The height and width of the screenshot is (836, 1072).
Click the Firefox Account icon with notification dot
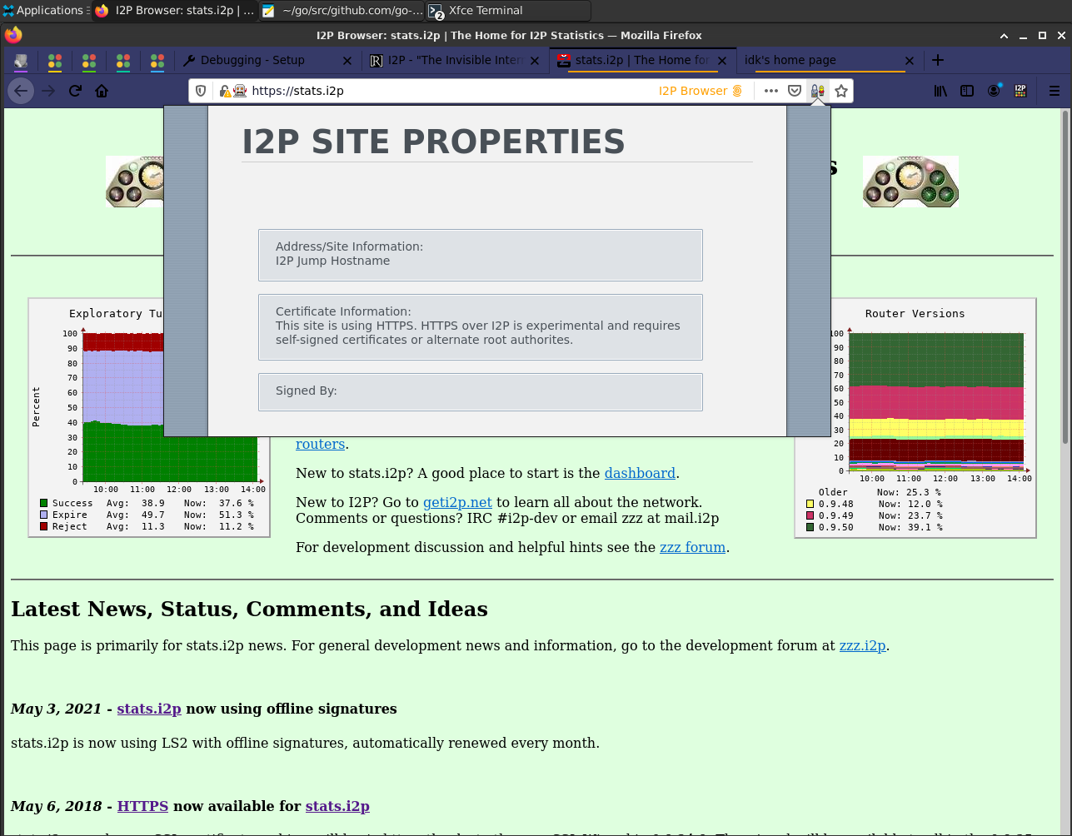click(994, 90)
